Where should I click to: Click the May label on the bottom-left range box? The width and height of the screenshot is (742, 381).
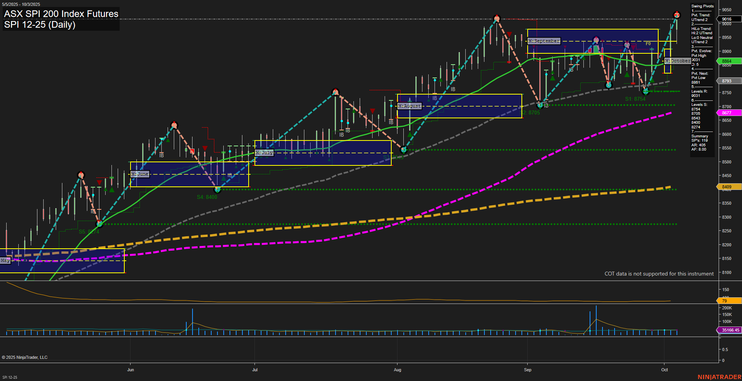pos(5,260)
